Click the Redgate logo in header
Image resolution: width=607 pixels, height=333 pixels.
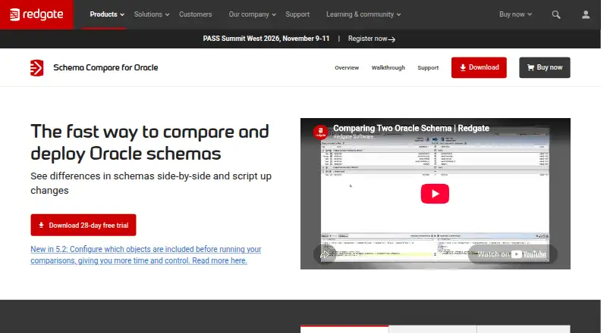click(x=36, y=14)
